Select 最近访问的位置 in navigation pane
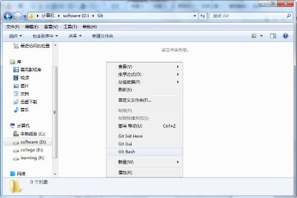297x198 pixels. click(x=32, y=46)
